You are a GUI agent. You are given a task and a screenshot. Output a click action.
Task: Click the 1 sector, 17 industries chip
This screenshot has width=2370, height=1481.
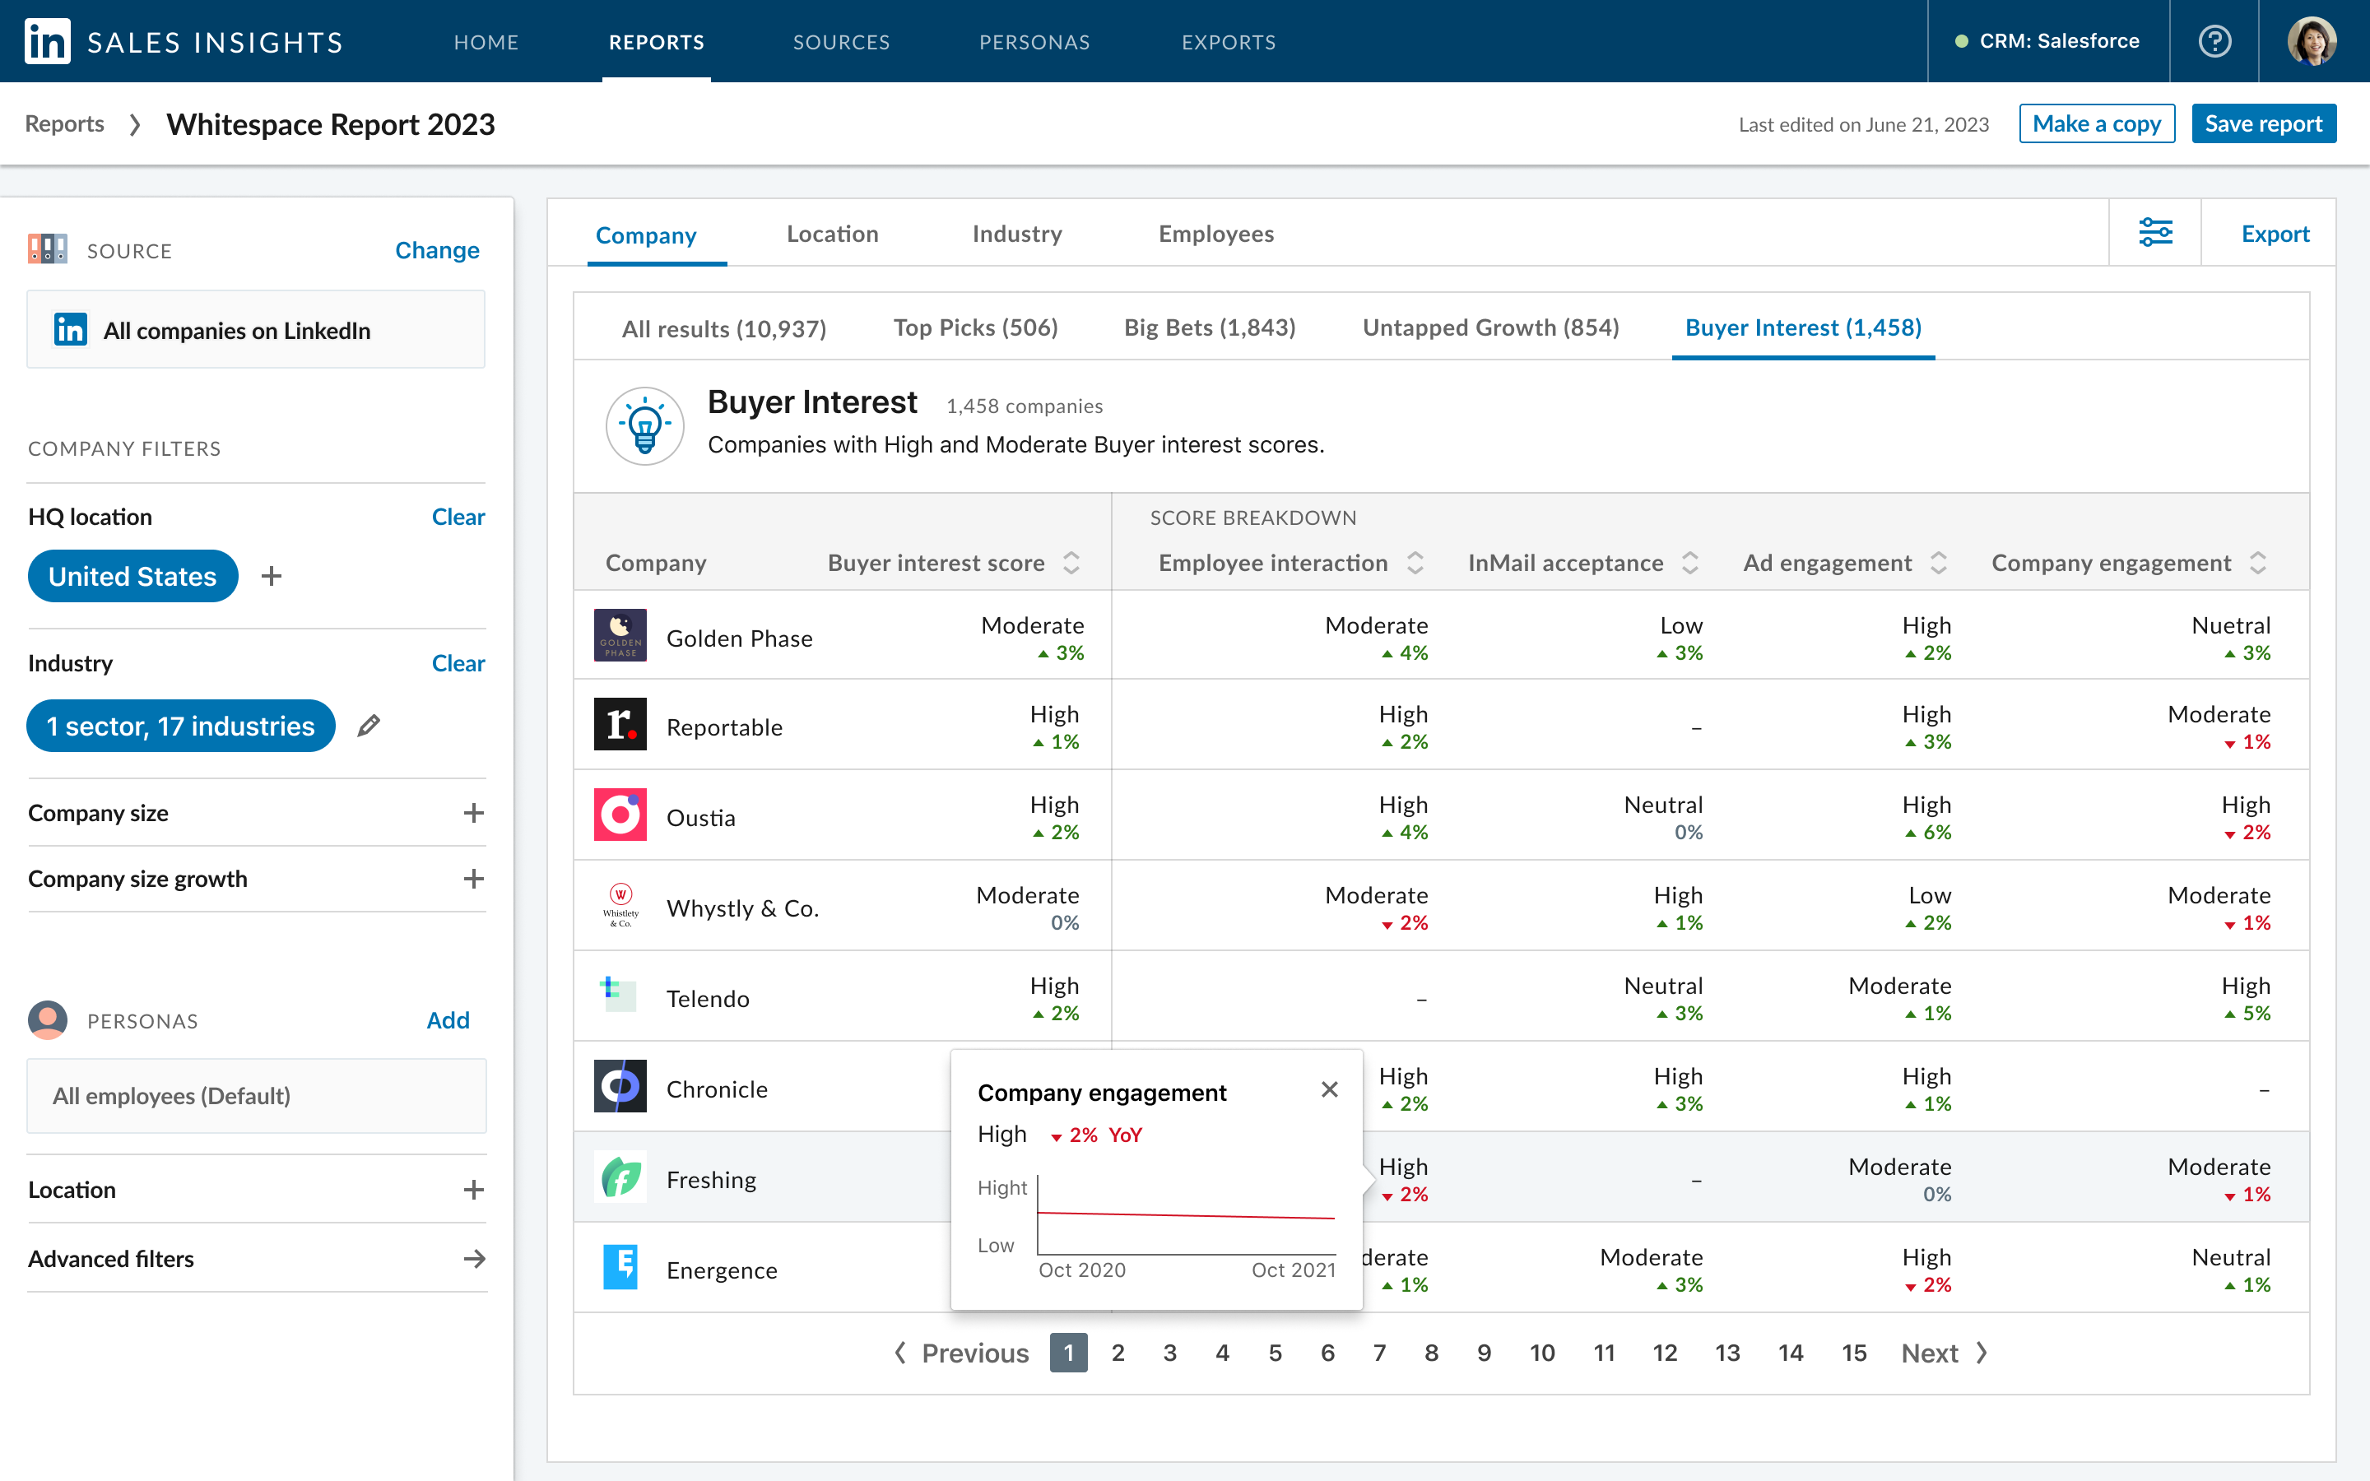180,726
